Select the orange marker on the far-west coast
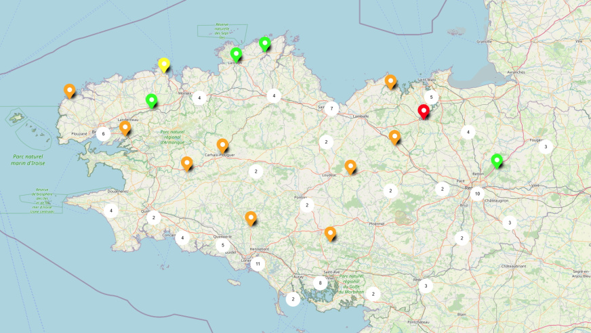 click(69, 90)
